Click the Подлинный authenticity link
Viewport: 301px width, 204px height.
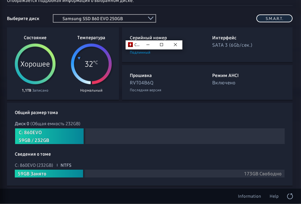coord(140,52)
